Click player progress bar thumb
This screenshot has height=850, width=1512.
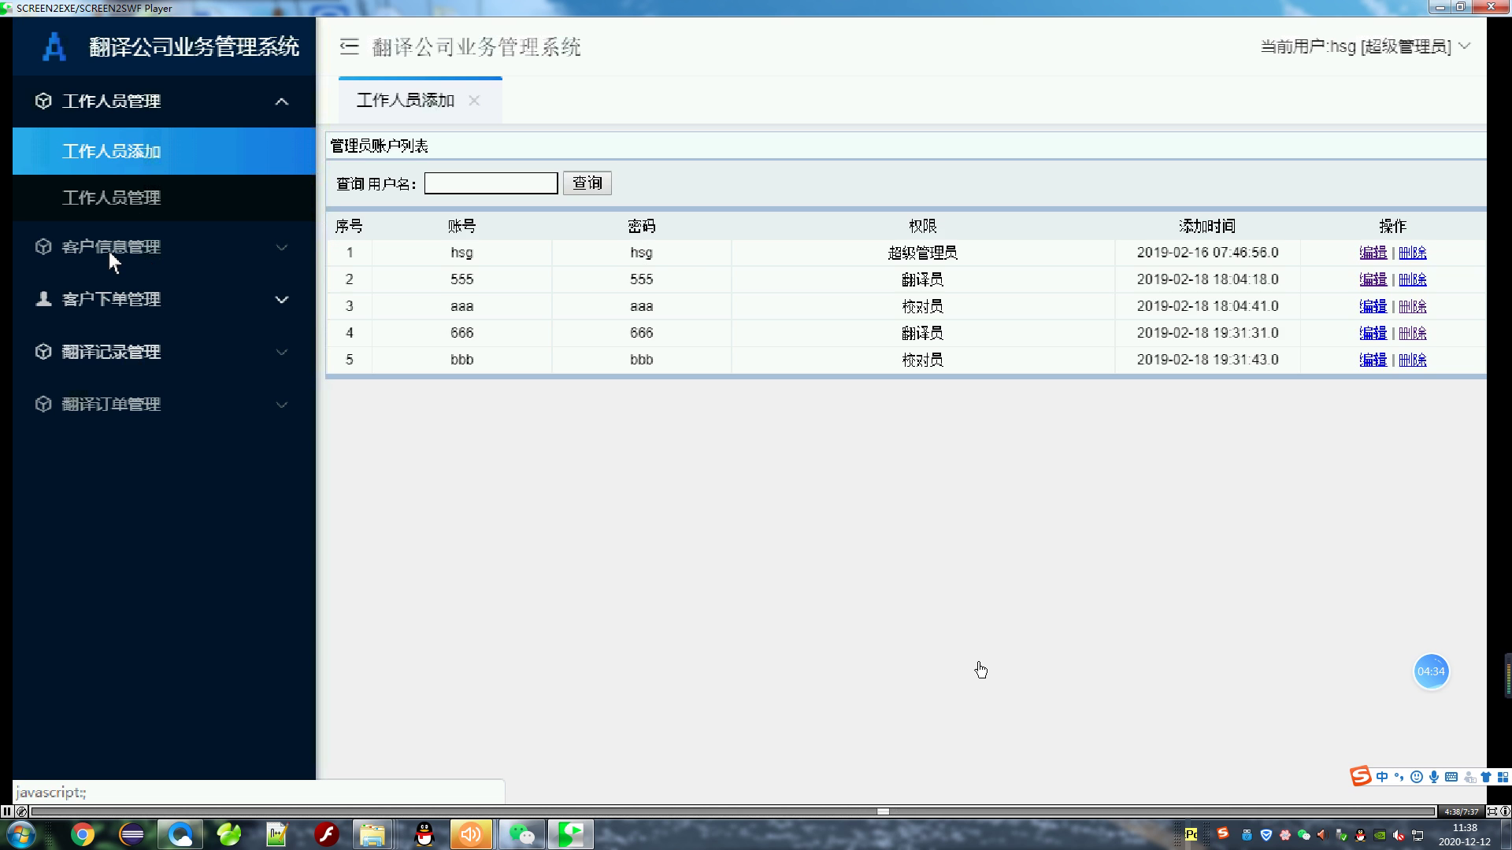(x=884, y=811)
